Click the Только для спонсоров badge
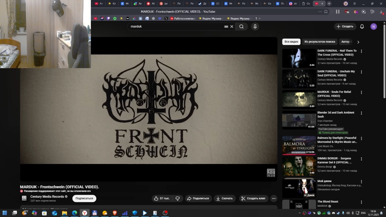Screen dimensions: 386x217 tap(333, 133)
